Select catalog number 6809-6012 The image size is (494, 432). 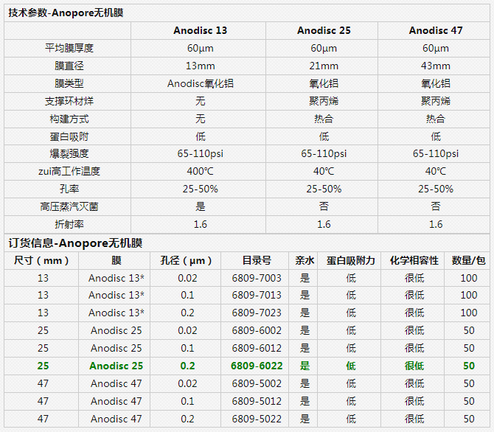[x=257, y=348]
